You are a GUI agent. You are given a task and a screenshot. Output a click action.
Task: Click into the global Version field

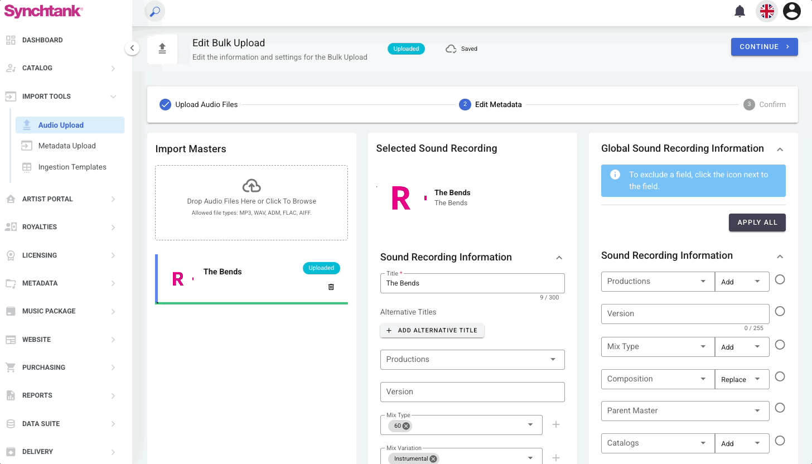[x=685, y=314]
